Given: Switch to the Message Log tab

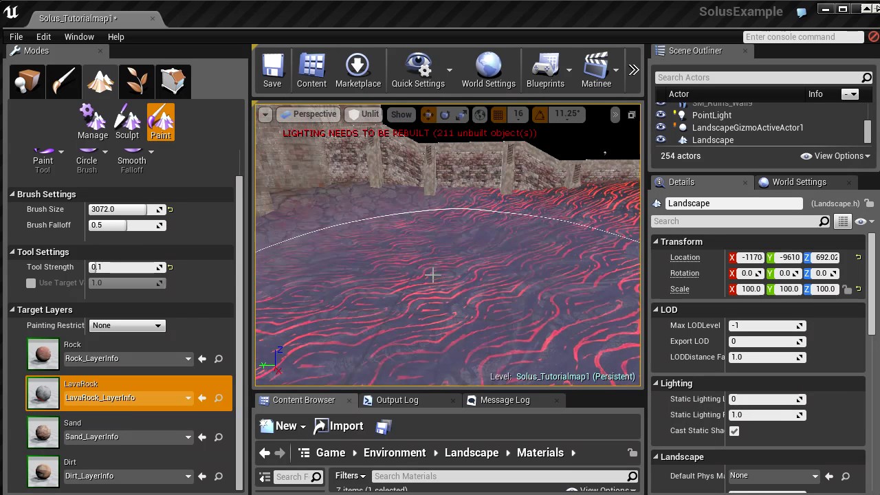Looking at the screenshot, I should coord(505,400).
